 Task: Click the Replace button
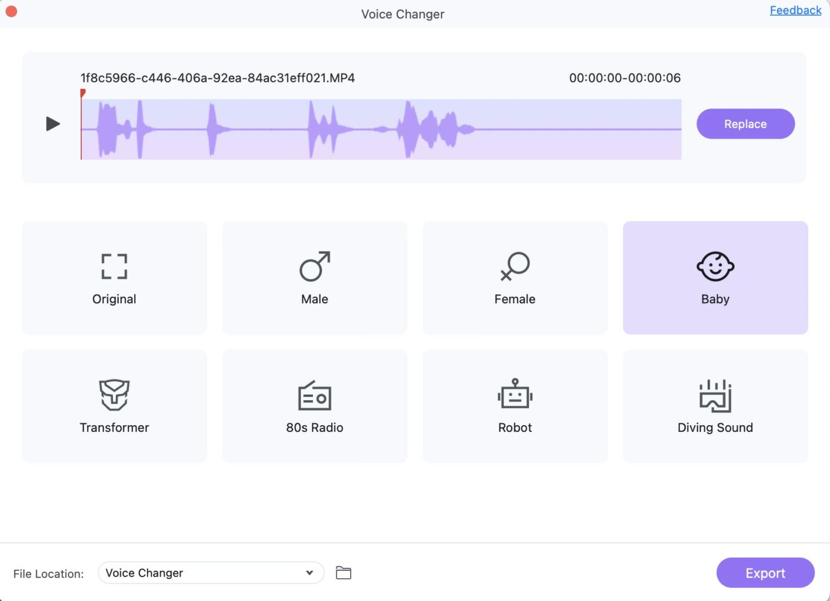coord(745,124)
